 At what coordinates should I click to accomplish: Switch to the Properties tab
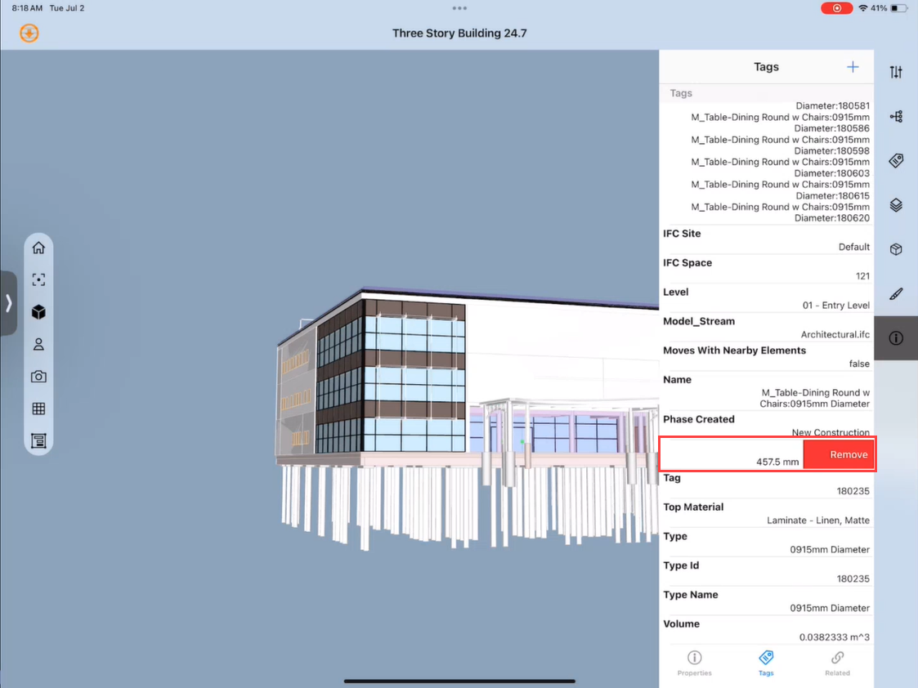pyautogui.click(x=694, y=663)
